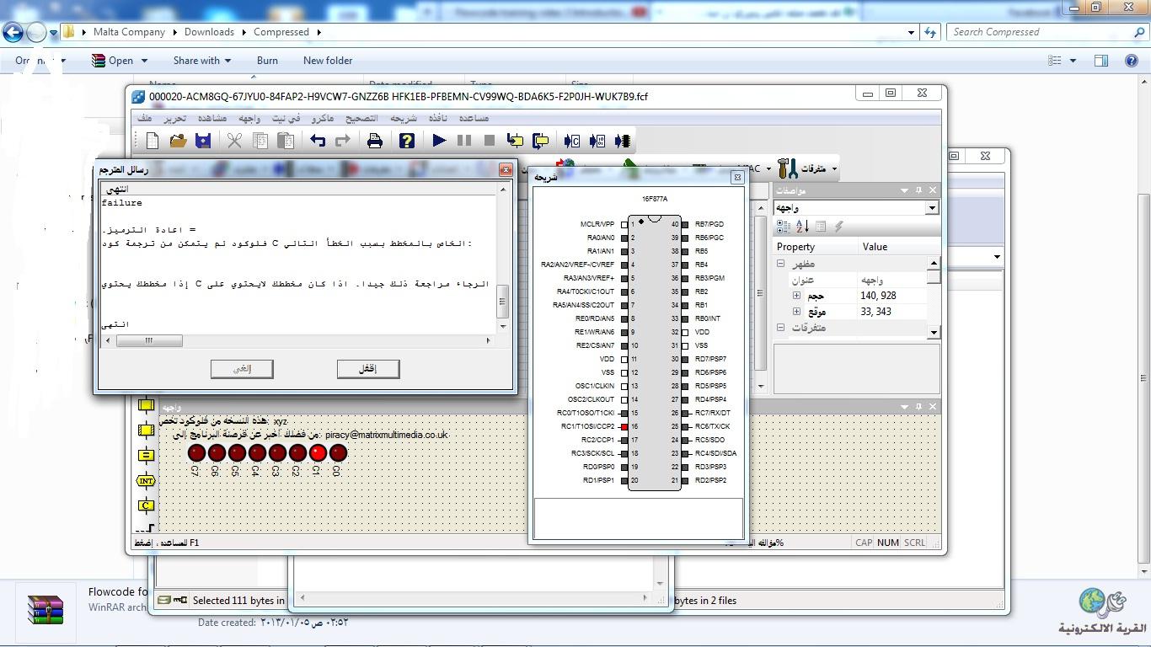Click the yellow question mark Help icon
The image size is (1151, 647).
tap(407, 141)
